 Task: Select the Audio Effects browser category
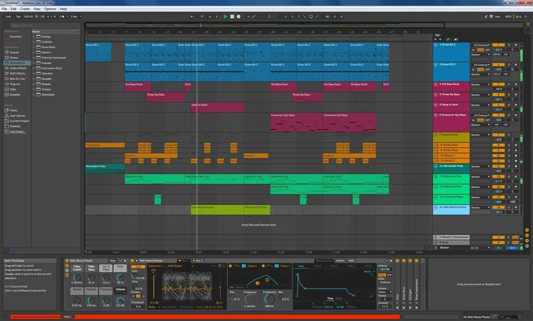[18, 67]
